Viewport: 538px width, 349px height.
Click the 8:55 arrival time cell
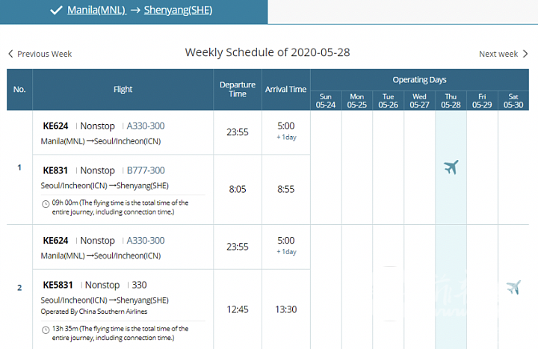[x=285, y=189]
